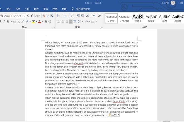The height and width of the screenshot is (122, 184).
Task: Open the 布局 tab
Action: tap(18, 9)
